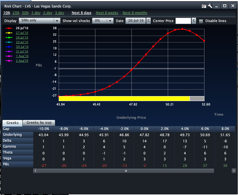Click the C button beside Center Price
Viewport: 238px width, 195px height.
[194, 21]
